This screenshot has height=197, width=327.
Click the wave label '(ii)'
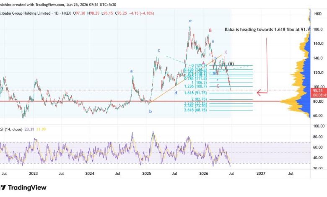231,64
